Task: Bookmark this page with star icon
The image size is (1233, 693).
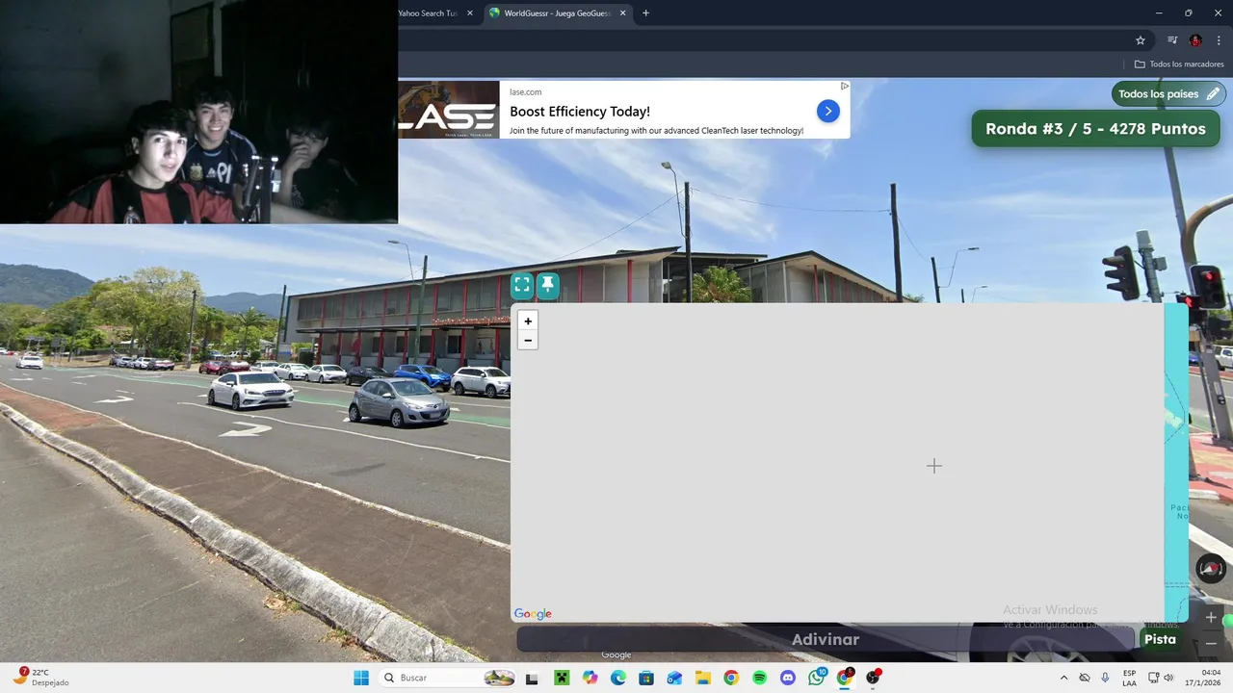Action: click(1141, 40)
